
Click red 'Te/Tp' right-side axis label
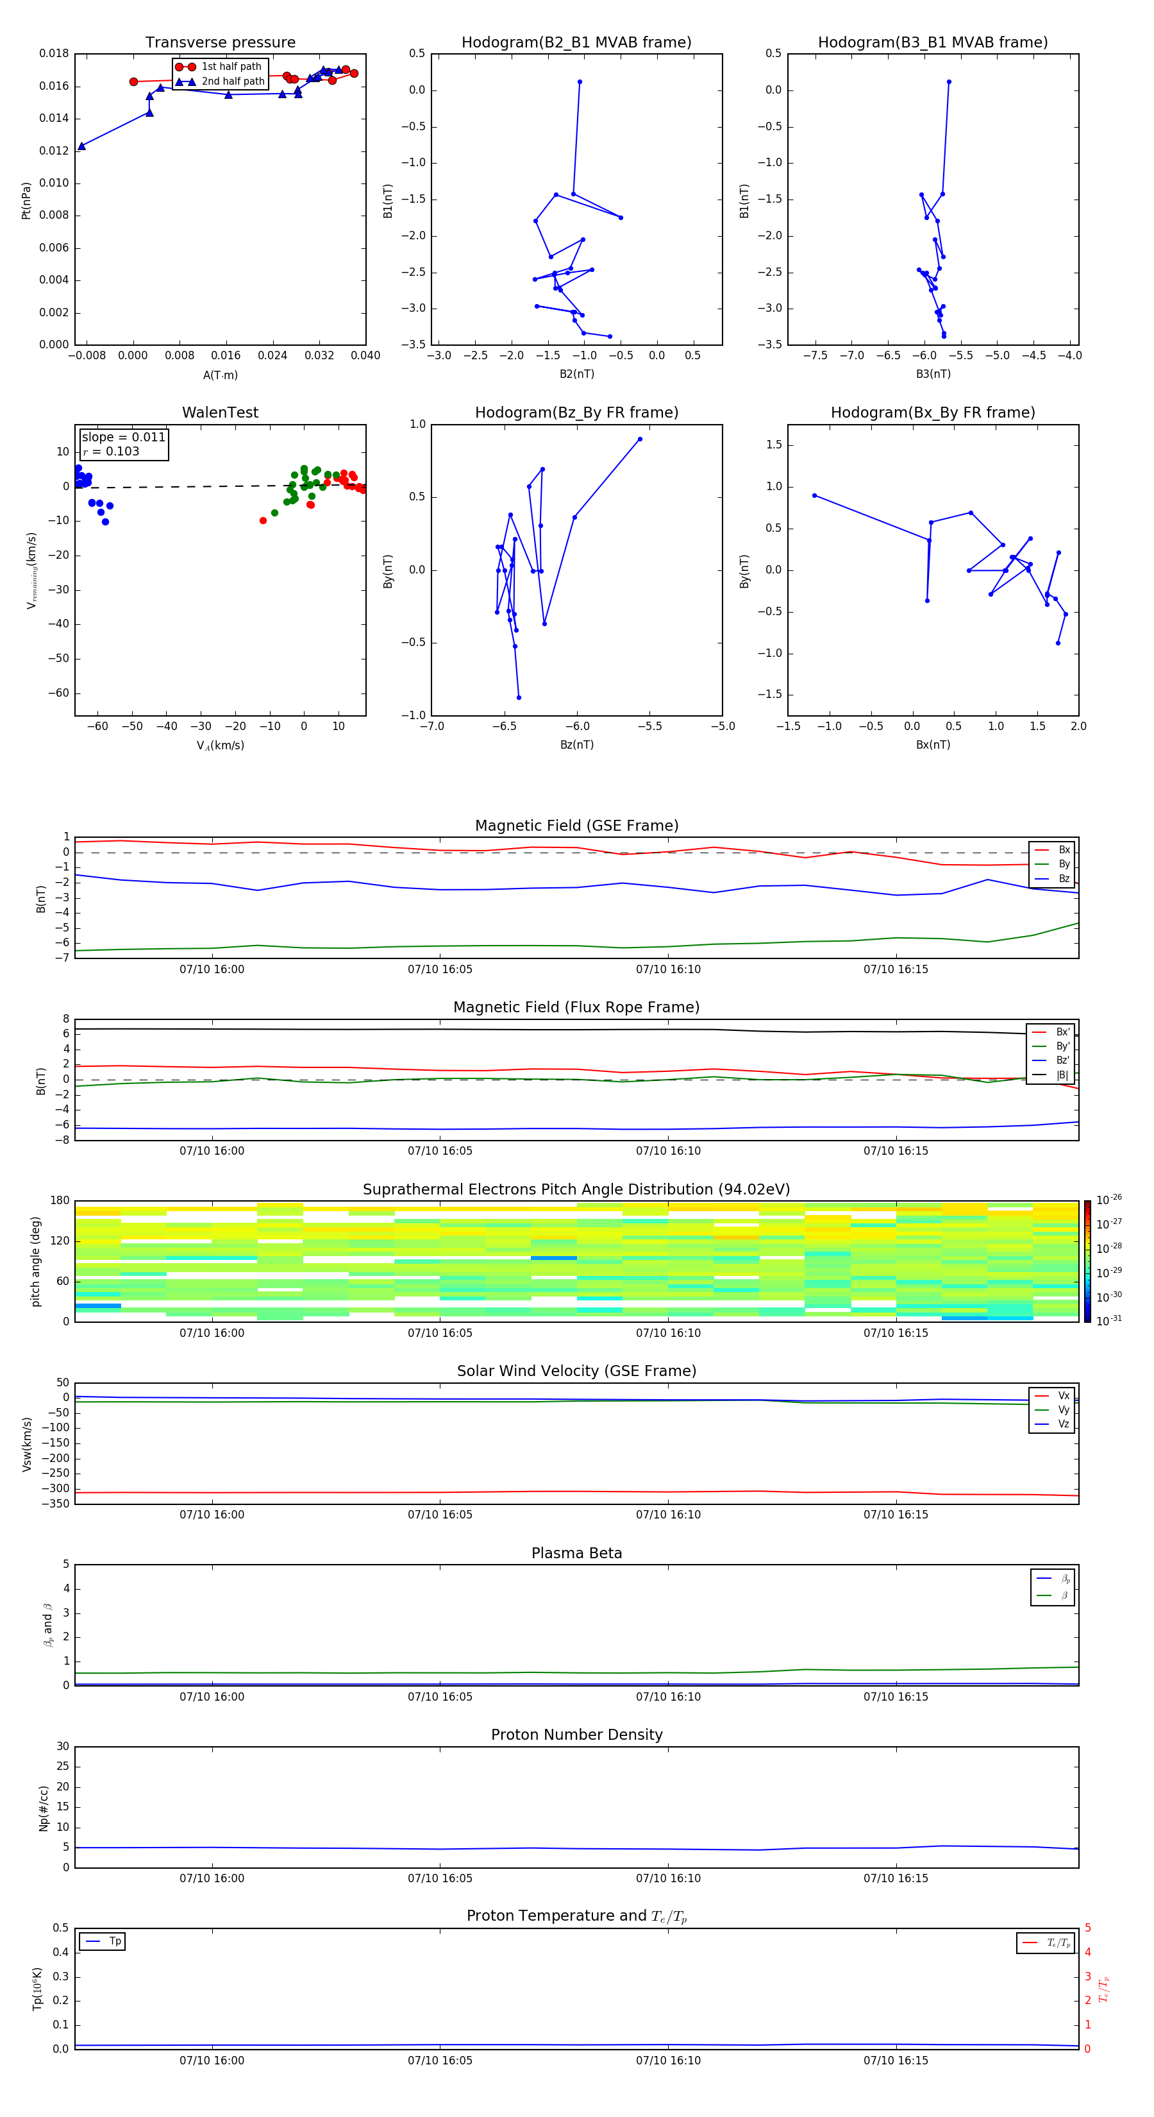pyautogui.click(x=1104, y=1989)
